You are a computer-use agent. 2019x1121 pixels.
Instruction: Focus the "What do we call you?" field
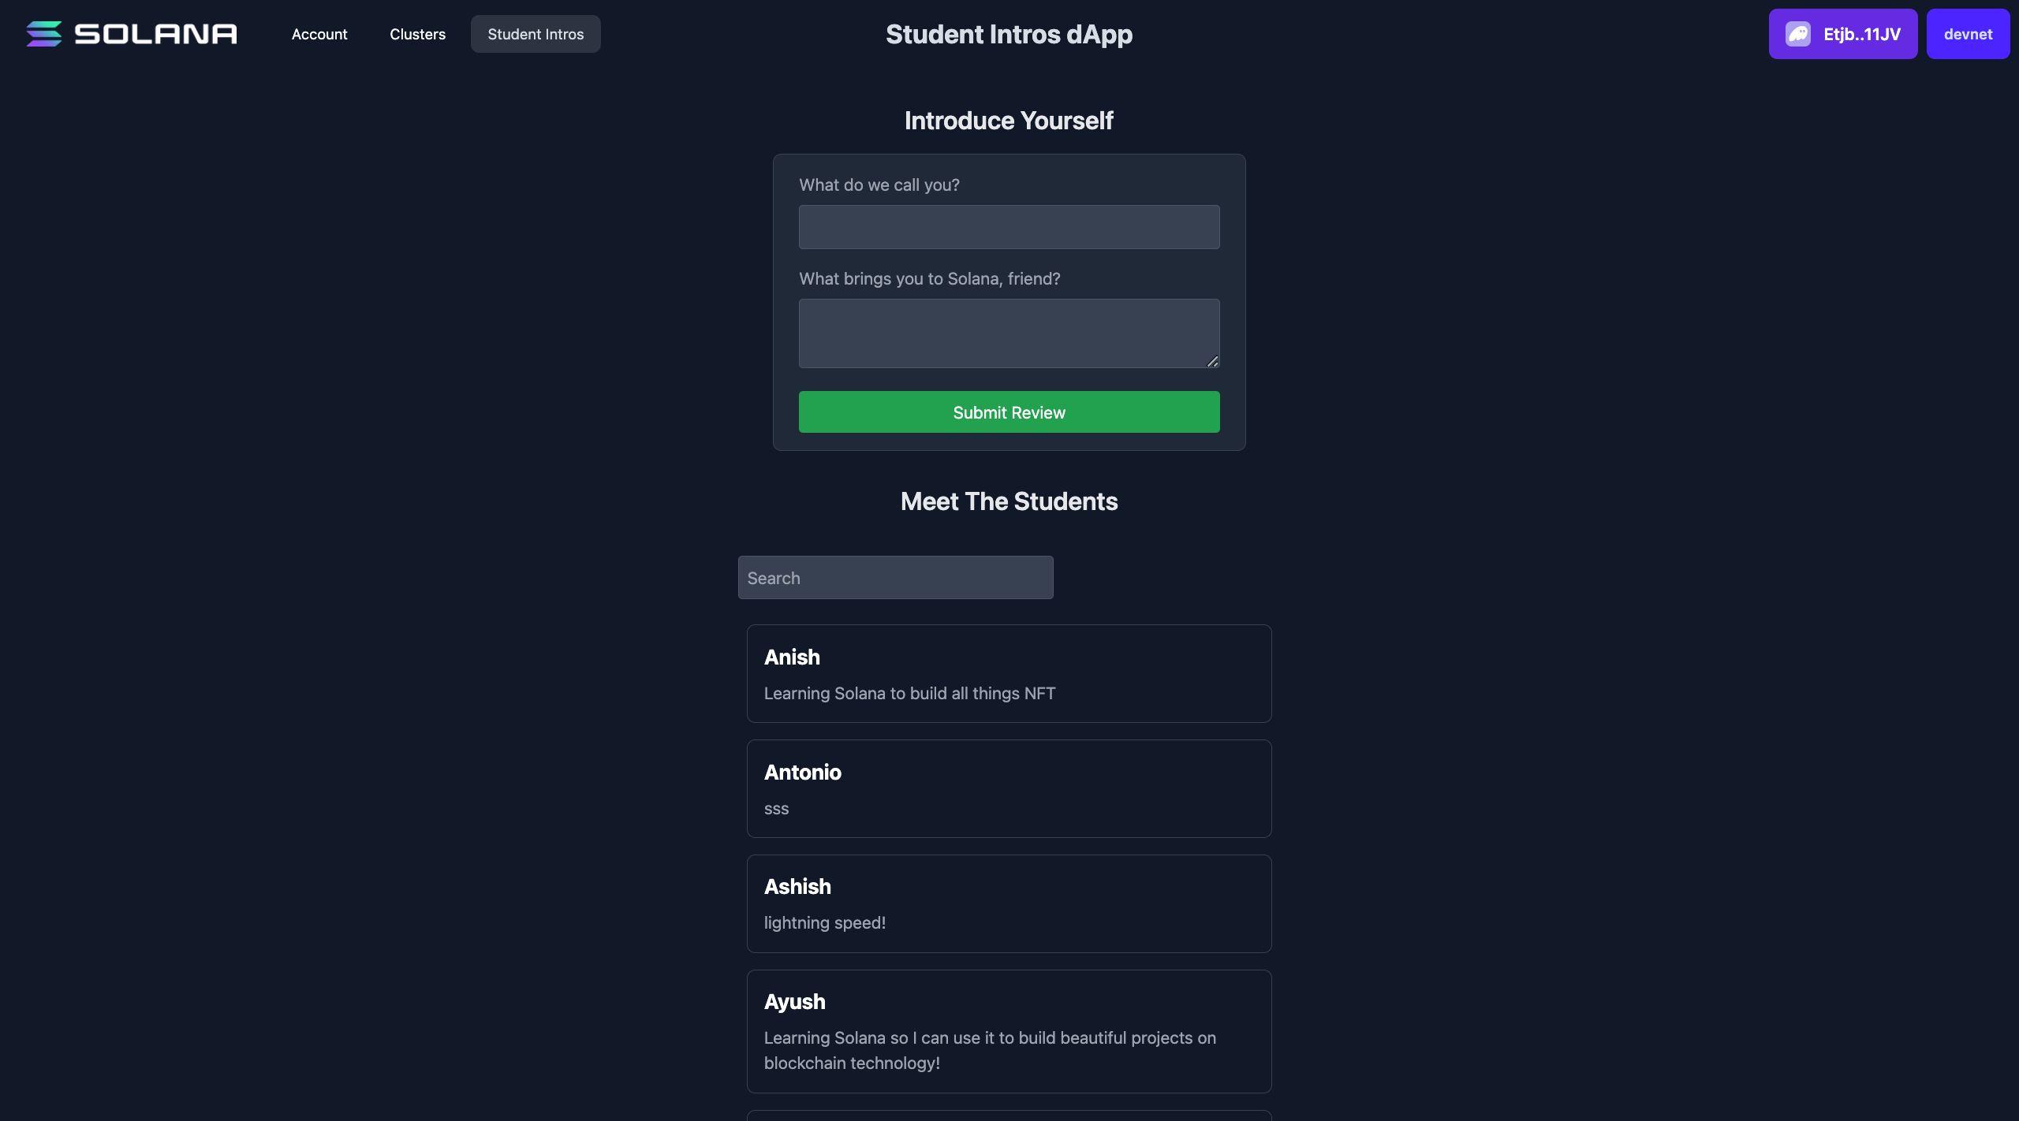tap(1009, 227)
